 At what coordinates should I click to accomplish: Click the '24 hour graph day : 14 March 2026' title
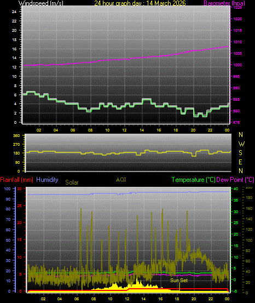pos(140,3)
